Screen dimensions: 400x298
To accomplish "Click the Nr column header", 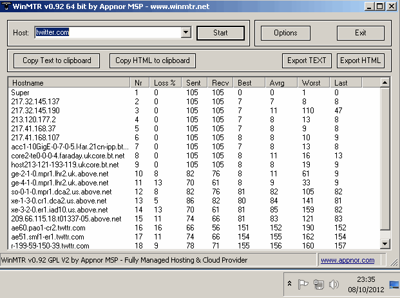I will pos(140,83).
